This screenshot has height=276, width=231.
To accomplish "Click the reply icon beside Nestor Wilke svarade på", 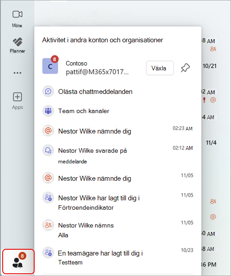I will [x=48, y=150].
